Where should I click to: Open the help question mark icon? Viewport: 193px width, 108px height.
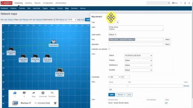[181, 3]
